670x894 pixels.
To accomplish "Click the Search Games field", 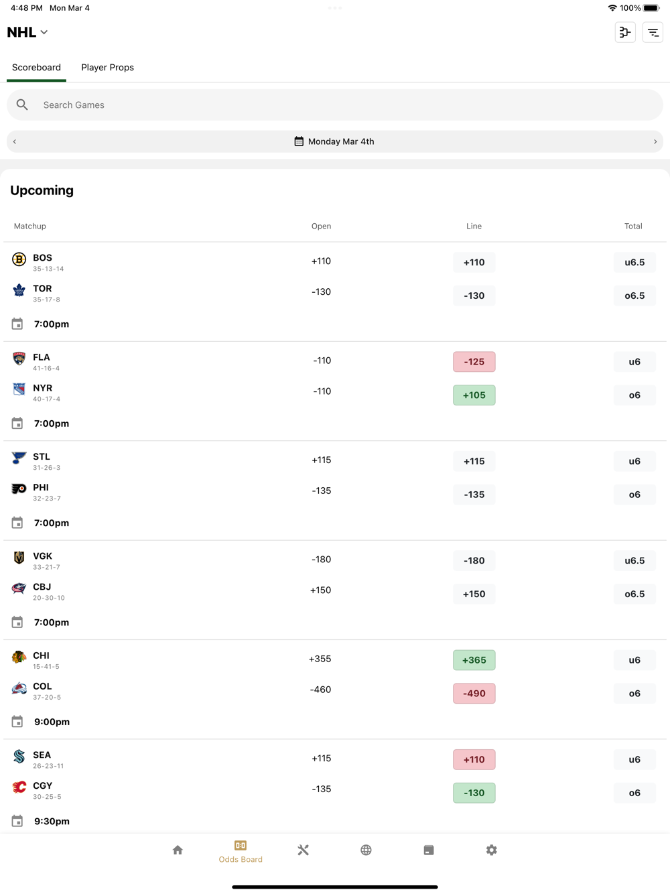I will (334, 105).
